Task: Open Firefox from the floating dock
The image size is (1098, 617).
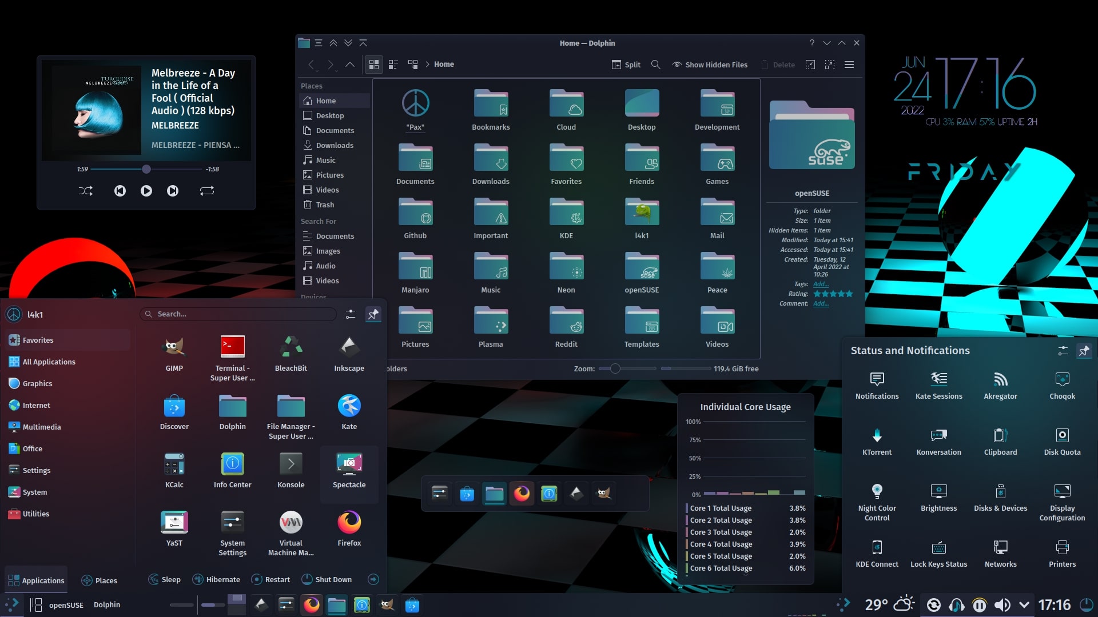Action: [x=522, y=493]
